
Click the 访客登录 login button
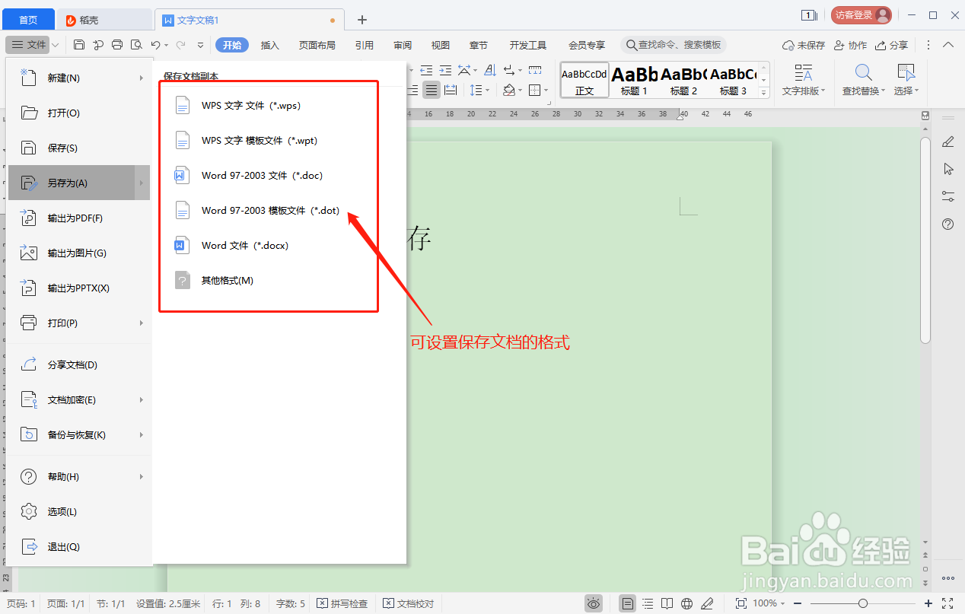coord(861,14)
